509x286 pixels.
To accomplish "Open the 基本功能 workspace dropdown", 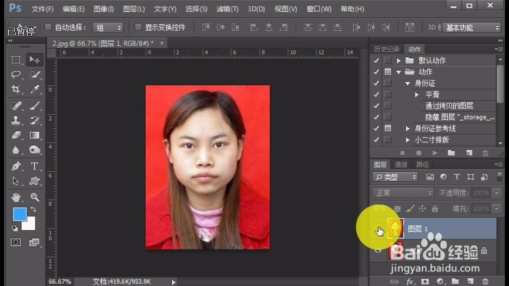I will (471, 28).
